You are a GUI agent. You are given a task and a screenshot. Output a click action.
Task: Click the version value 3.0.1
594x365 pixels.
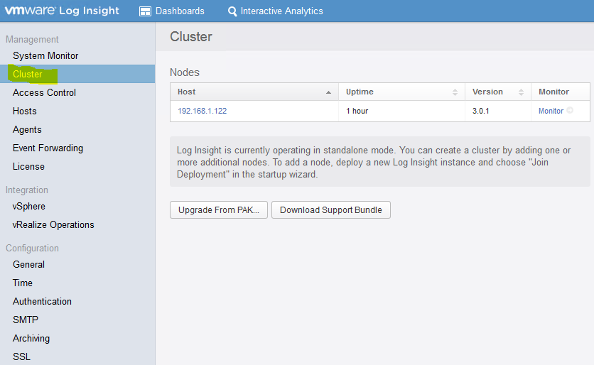click(x=481, y=111)
